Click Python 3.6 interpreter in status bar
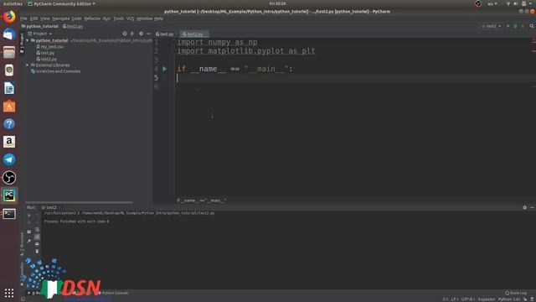 (x=509, y=299)
